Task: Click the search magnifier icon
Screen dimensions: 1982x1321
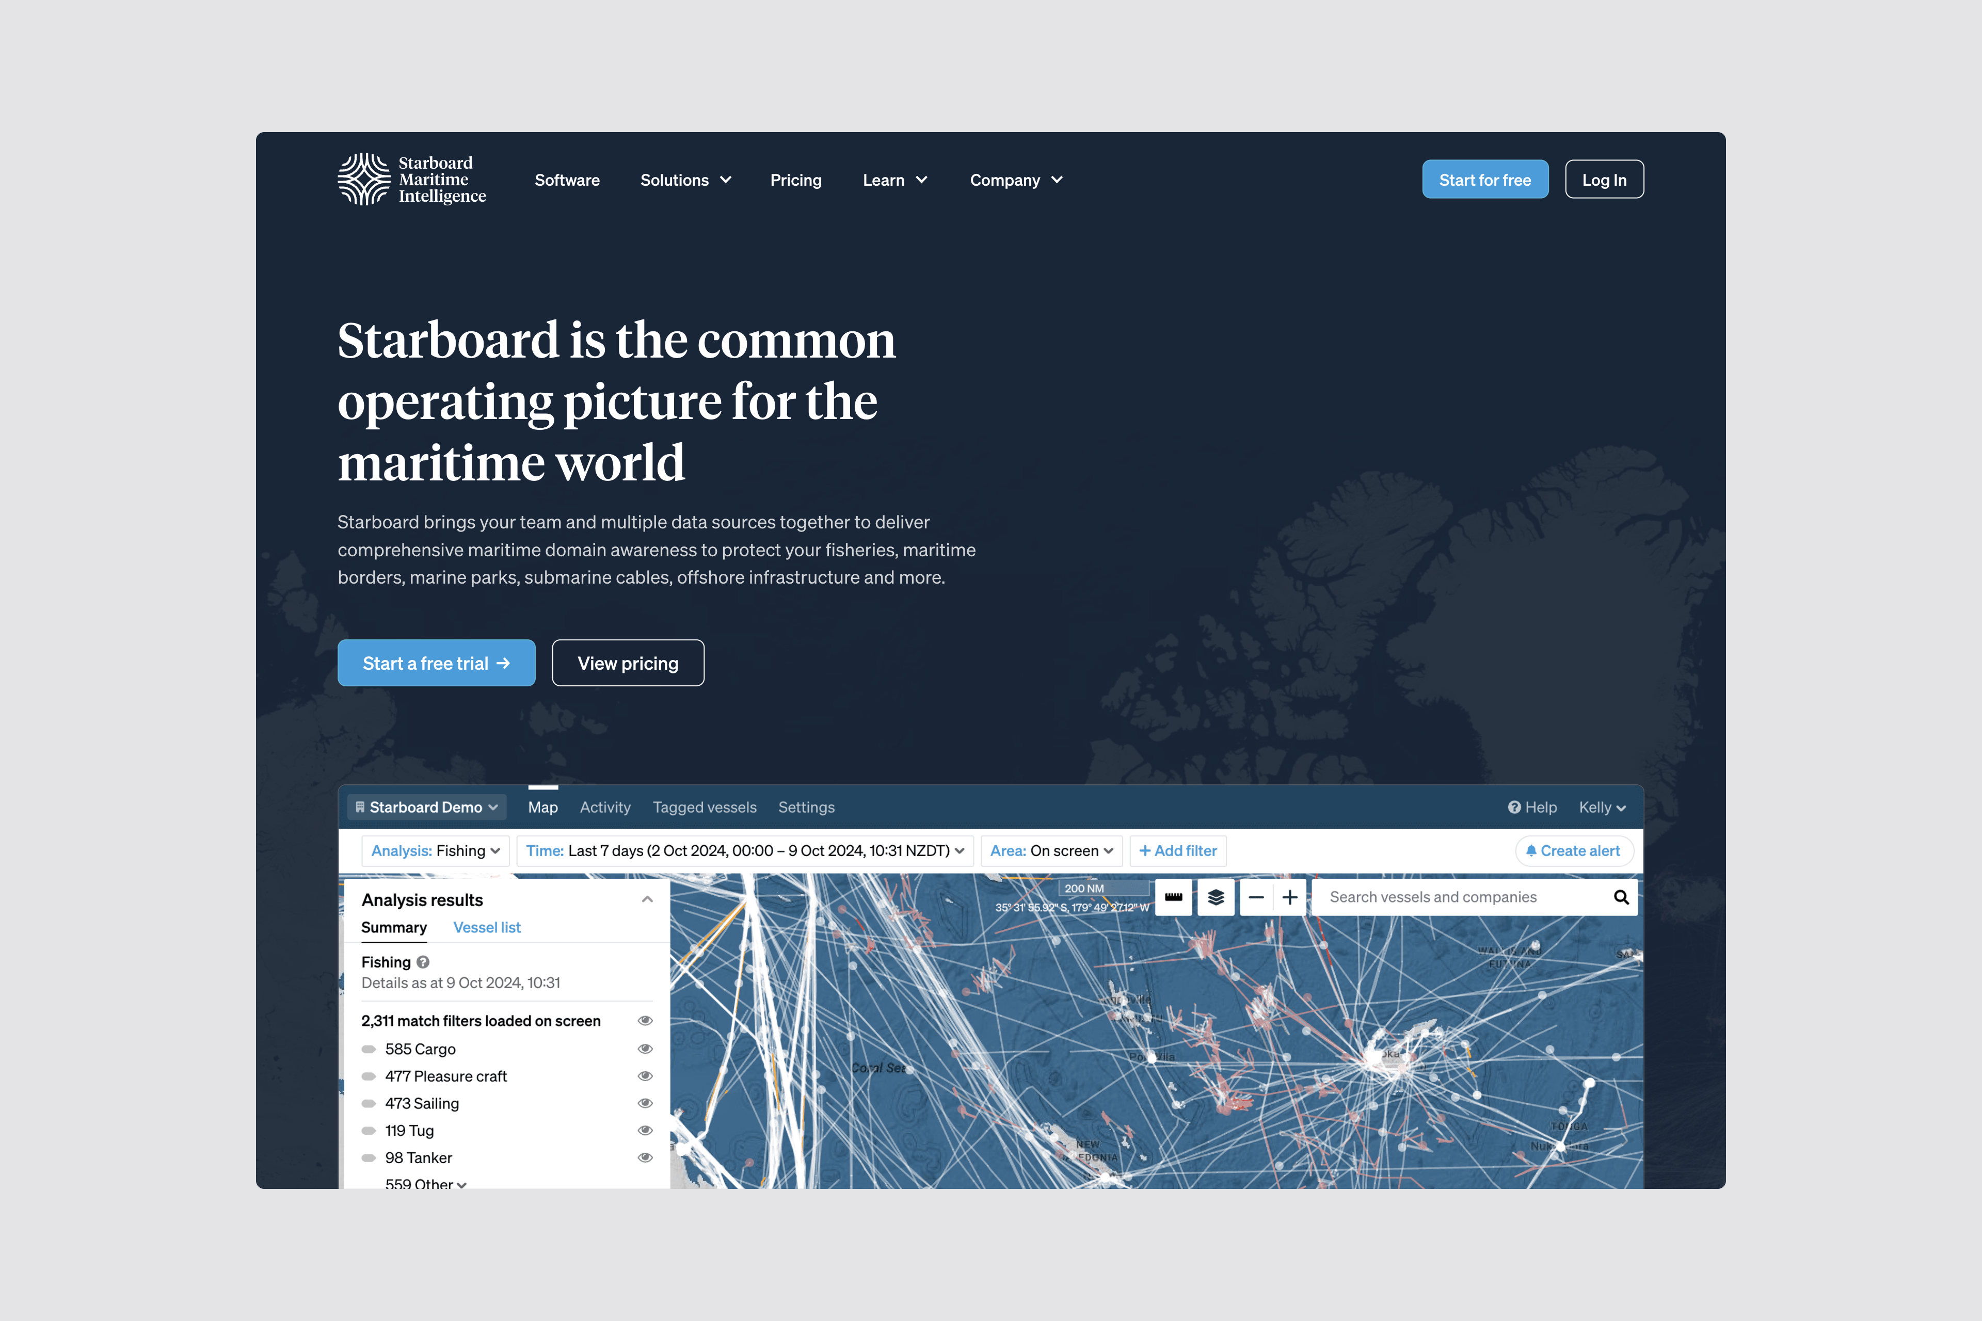Action: (1621, 896)
